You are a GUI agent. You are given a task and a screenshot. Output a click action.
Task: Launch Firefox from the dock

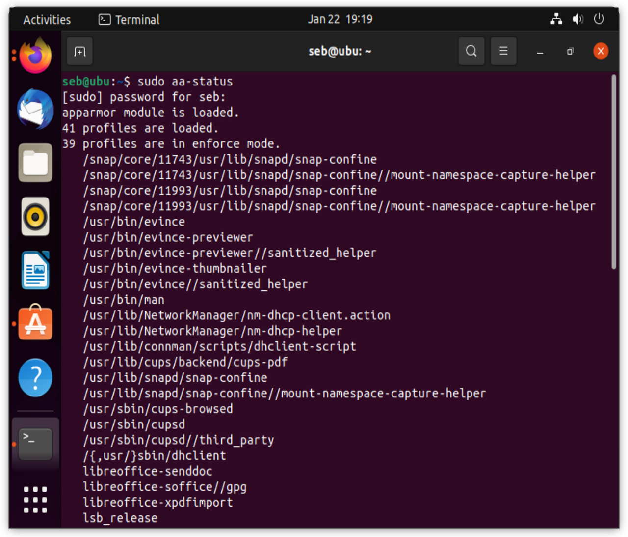[35, 57]
